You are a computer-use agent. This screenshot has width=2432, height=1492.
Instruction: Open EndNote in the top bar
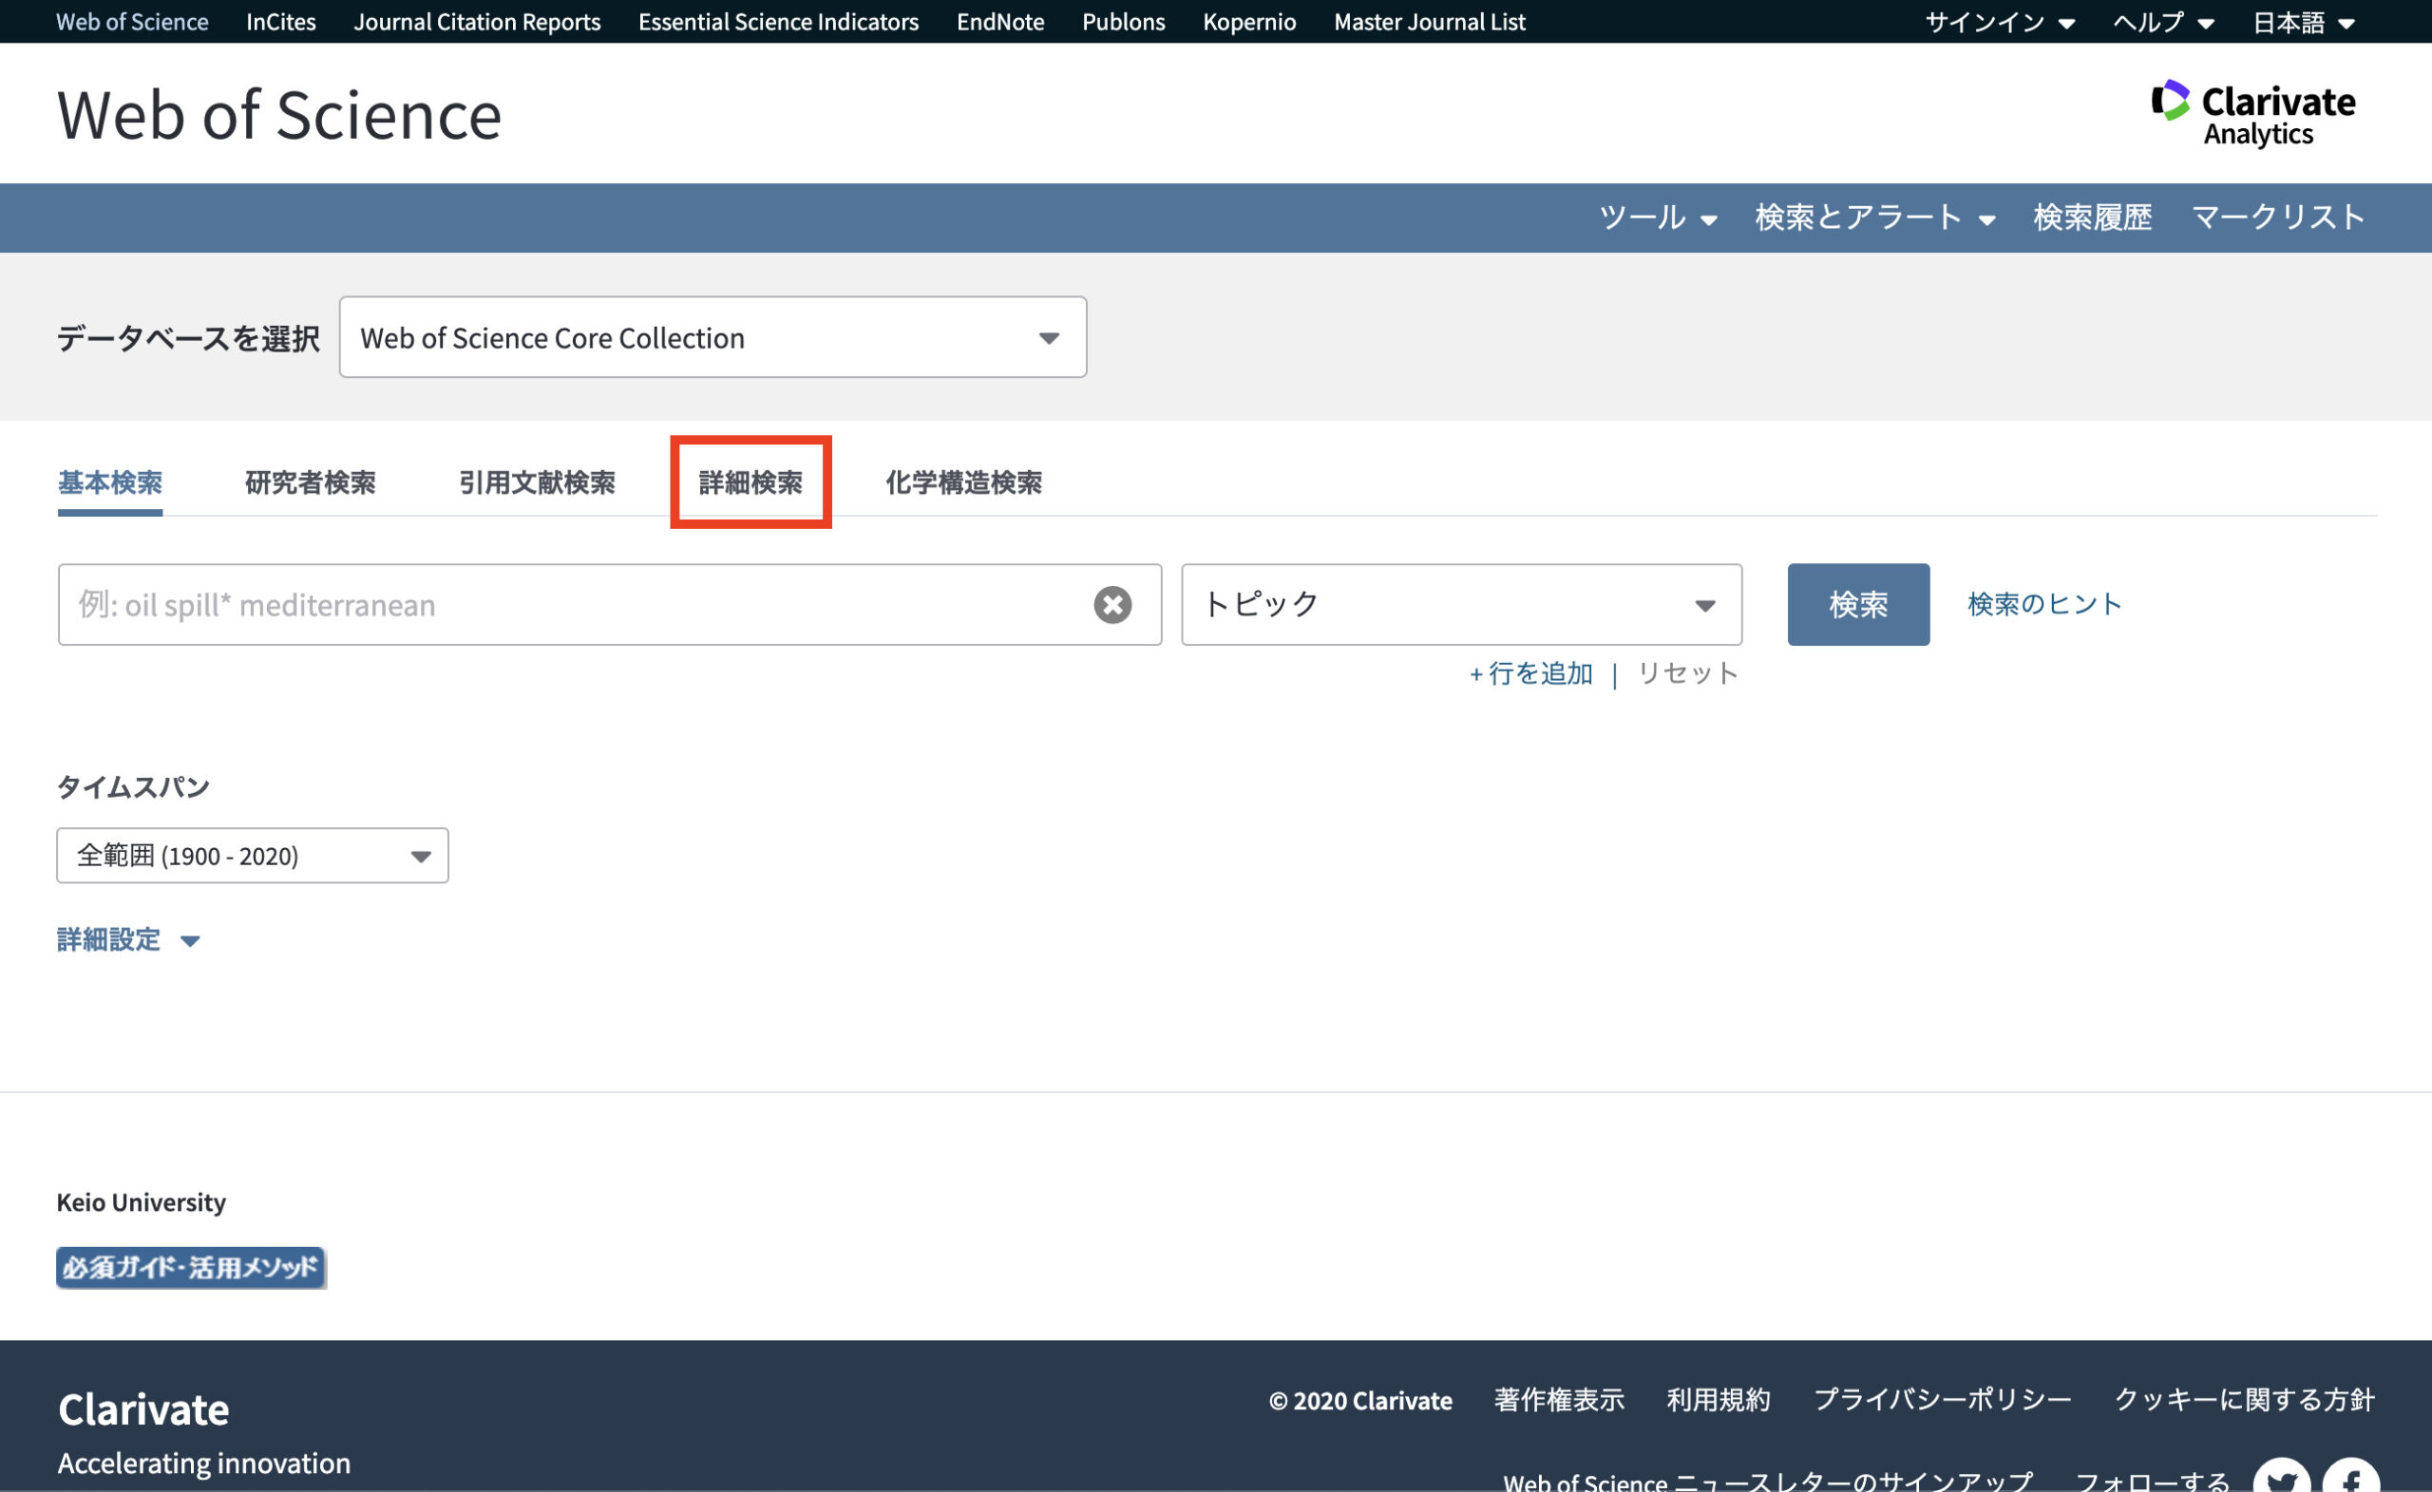pyautogui.click(x=999, y=22)
